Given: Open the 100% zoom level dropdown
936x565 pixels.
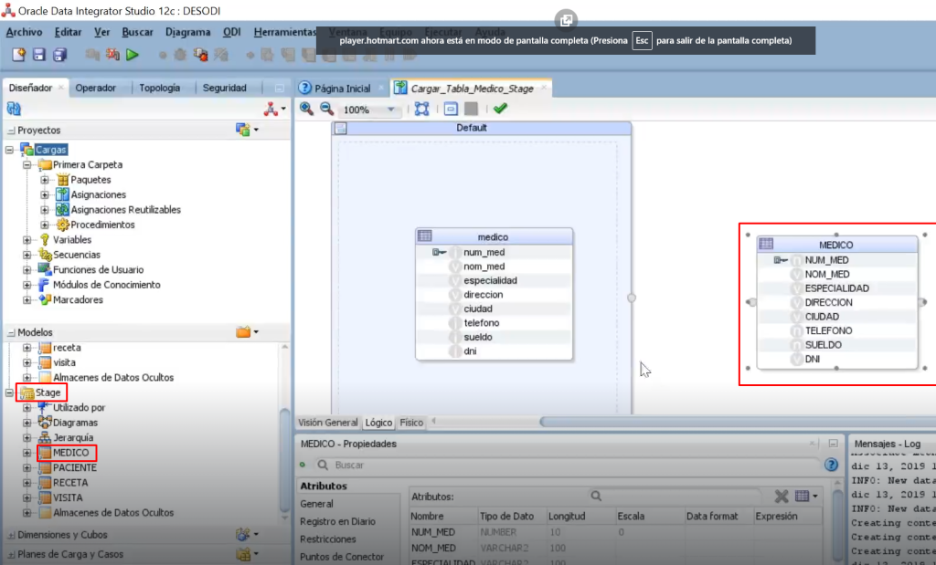Looking at the screenshot, I should pyautogui.click(x=391, y=110).
